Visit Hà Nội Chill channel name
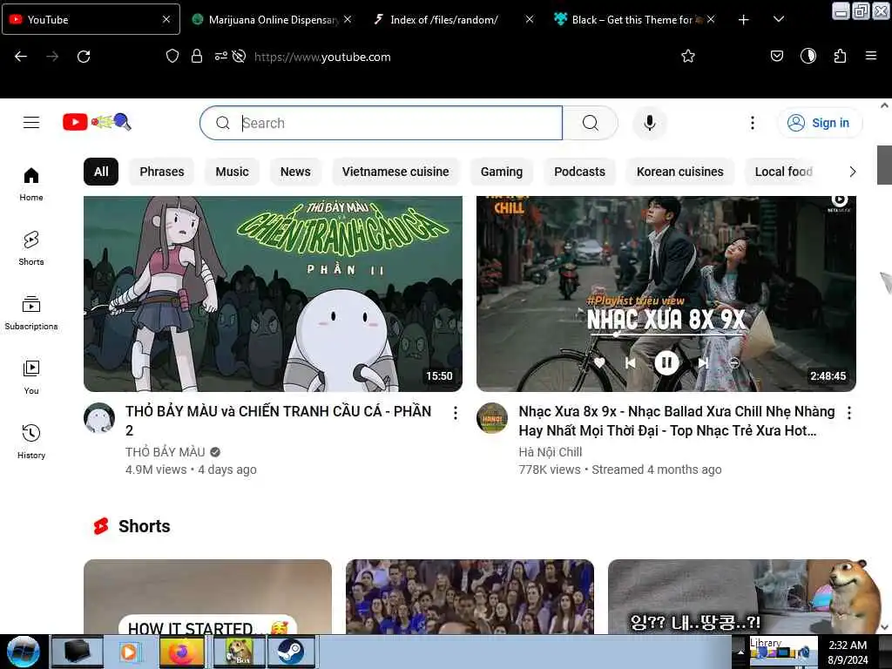The height and width of the screenshot is (669, 892). coord(551,452)
